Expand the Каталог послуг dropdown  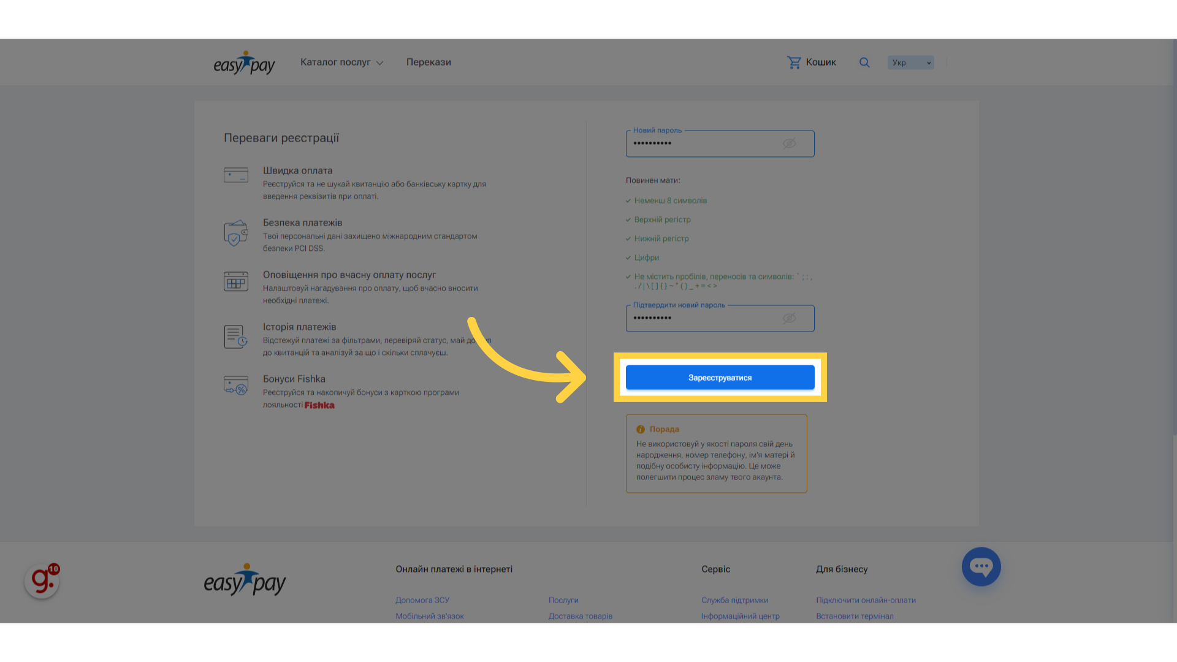point(341,63)
